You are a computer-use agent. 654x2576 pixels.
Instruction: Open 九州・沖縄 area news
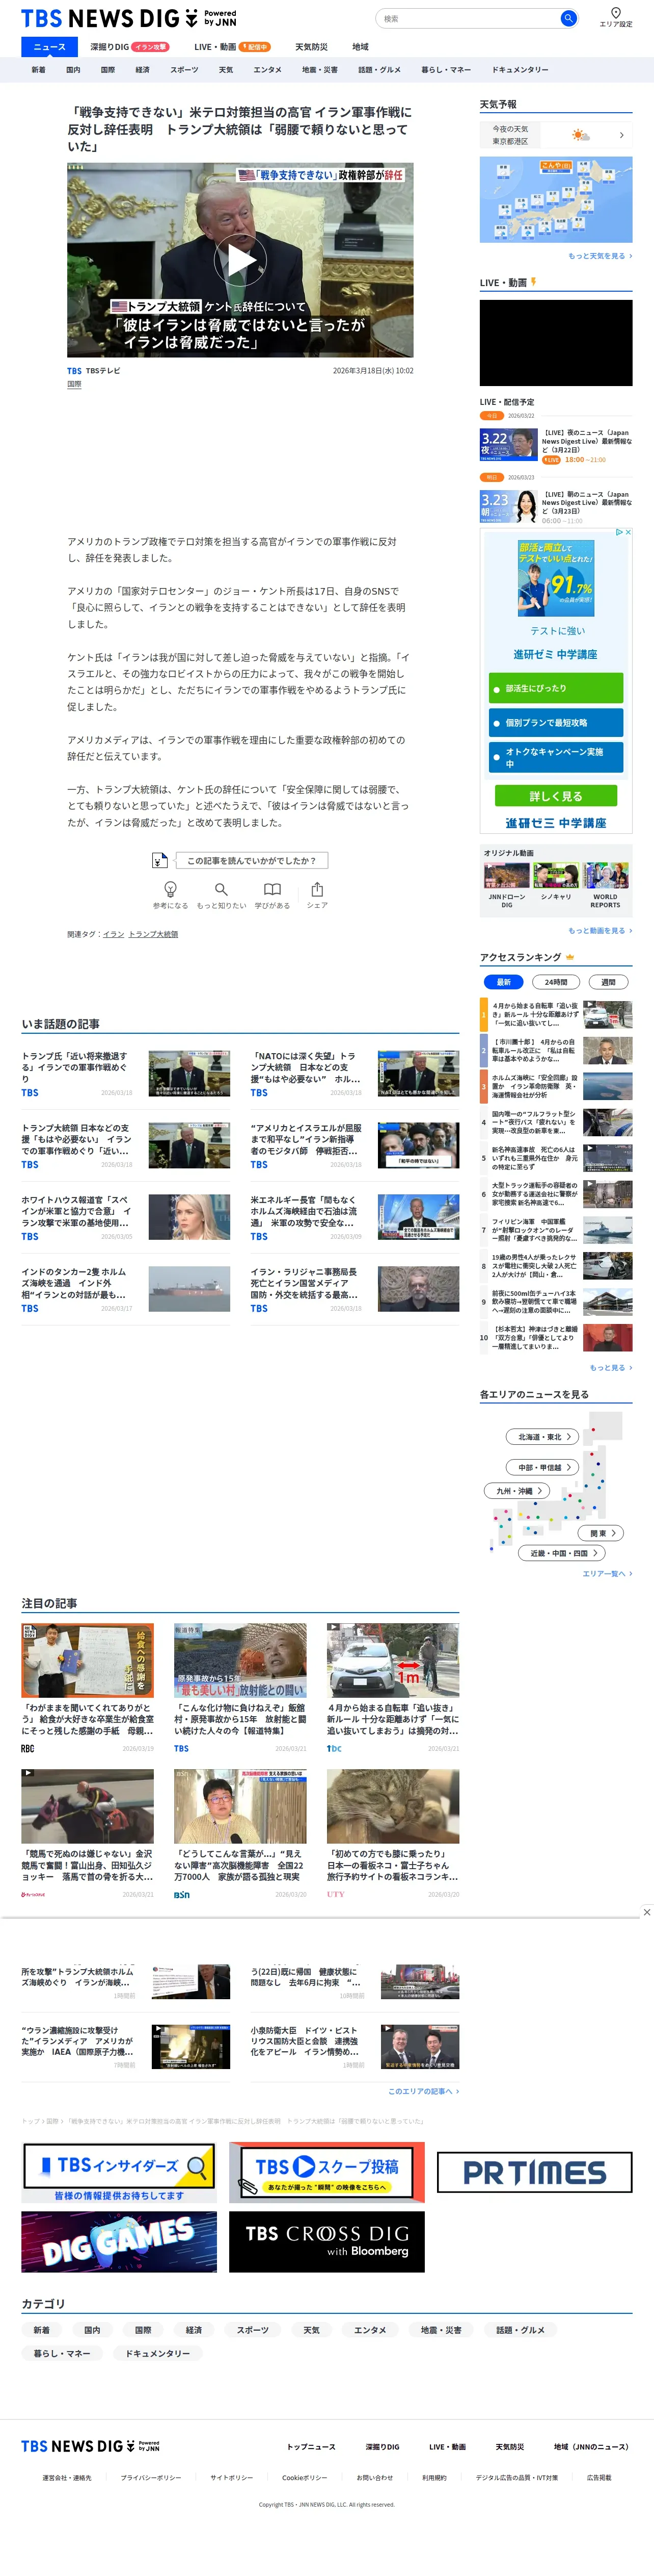518,1491
